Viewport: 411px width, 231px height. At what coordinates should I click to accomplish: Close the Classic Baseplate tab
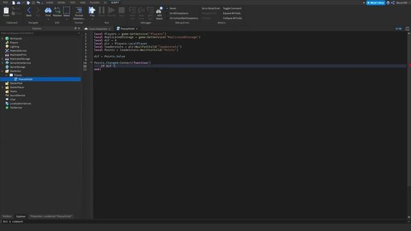pos(110,29)
